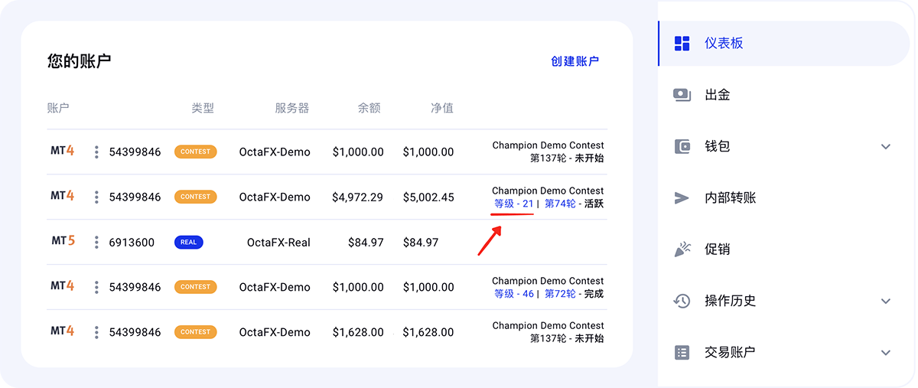This screenshot has height=388, width=918.
Task: Click the 等级 - 46 link
Action: tap(514, 294)
